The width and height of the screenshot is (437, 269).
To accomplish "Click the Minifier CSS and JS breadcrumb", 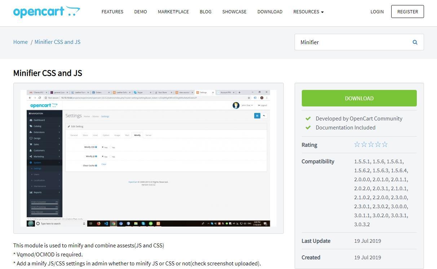I will pos(57,42).
